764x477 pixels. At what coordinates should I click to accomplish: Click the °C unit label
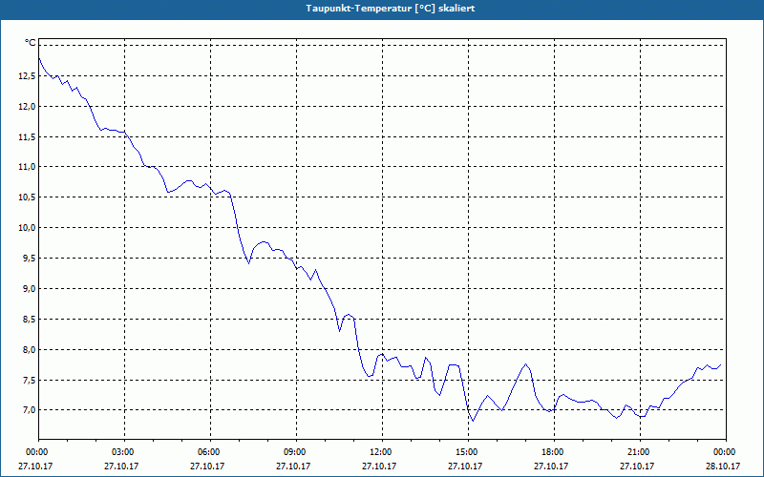31,43
